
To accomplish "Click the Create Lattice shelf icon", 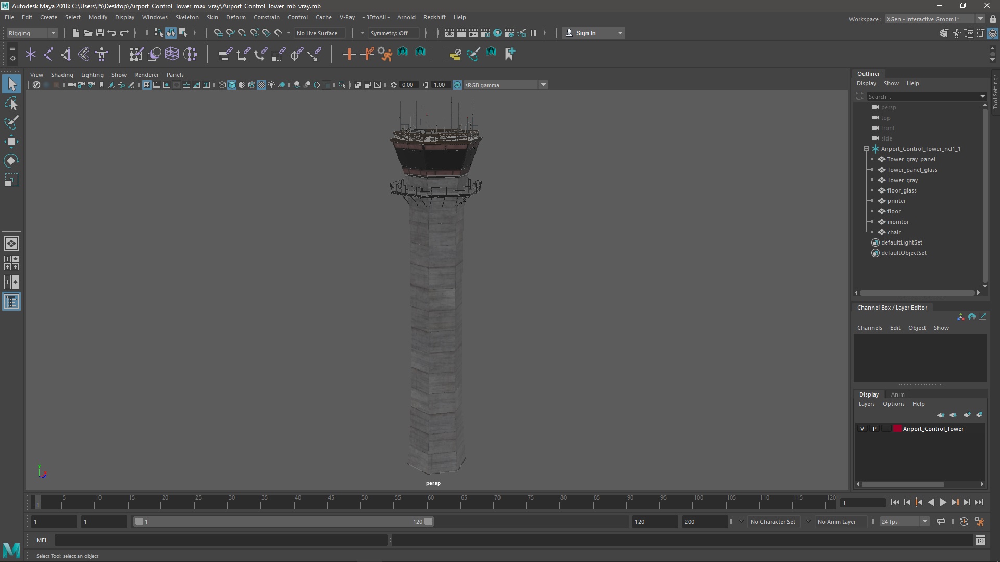I will pyautogui.click(x=171, y=54).
